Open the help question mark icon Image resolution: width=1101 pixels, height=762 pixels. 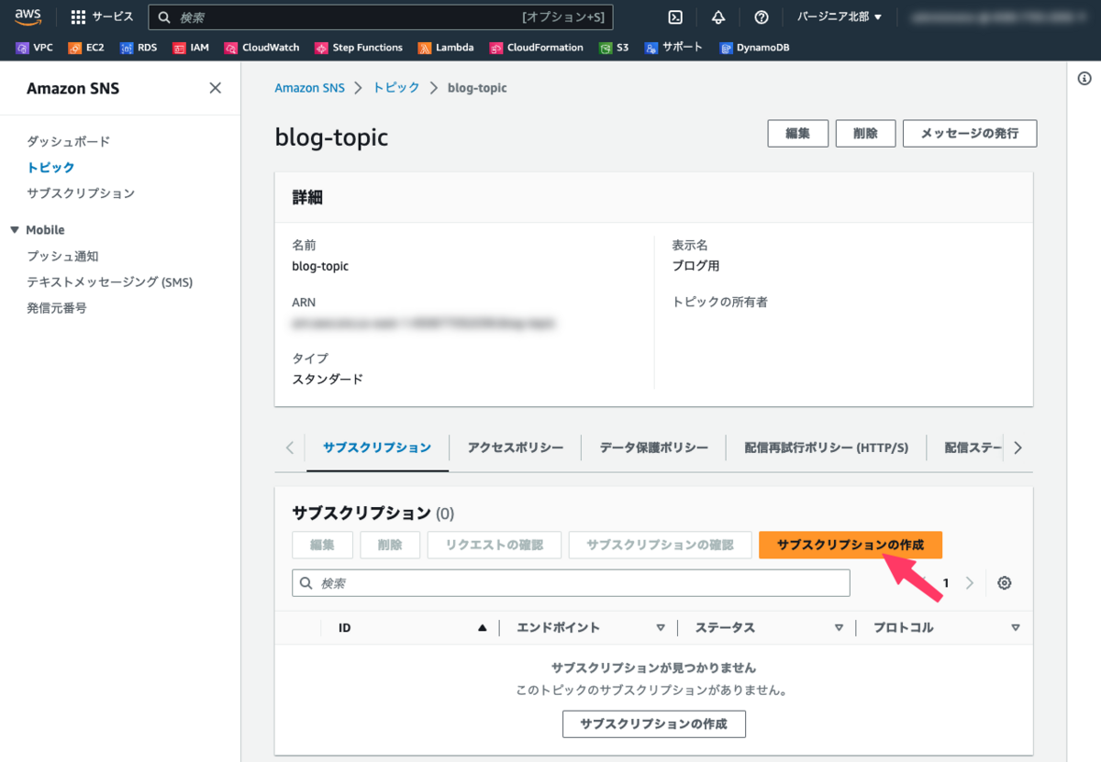coord(761,17)
